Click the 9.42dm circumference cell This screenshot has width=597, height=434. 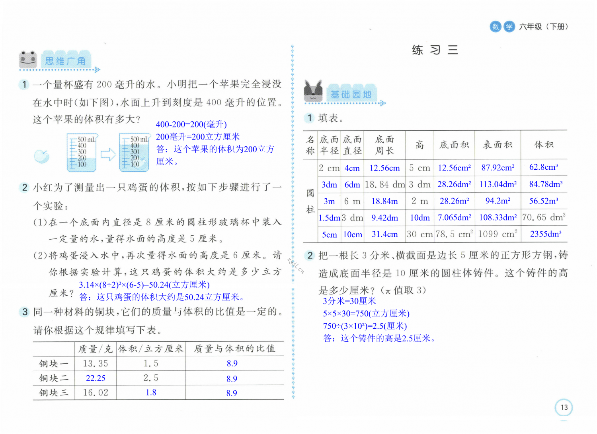[384, 218]
